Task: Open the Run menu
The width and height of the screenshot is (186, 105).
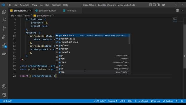Action: point(47,5)
